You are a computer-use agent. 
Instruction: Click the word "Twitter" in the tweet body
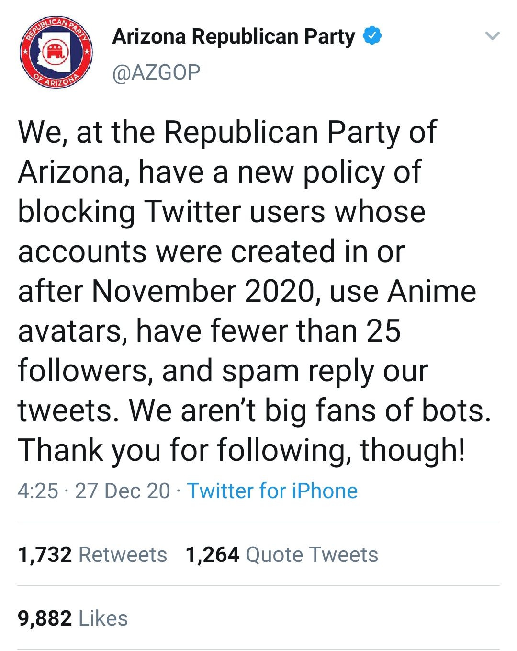(192, 212)
